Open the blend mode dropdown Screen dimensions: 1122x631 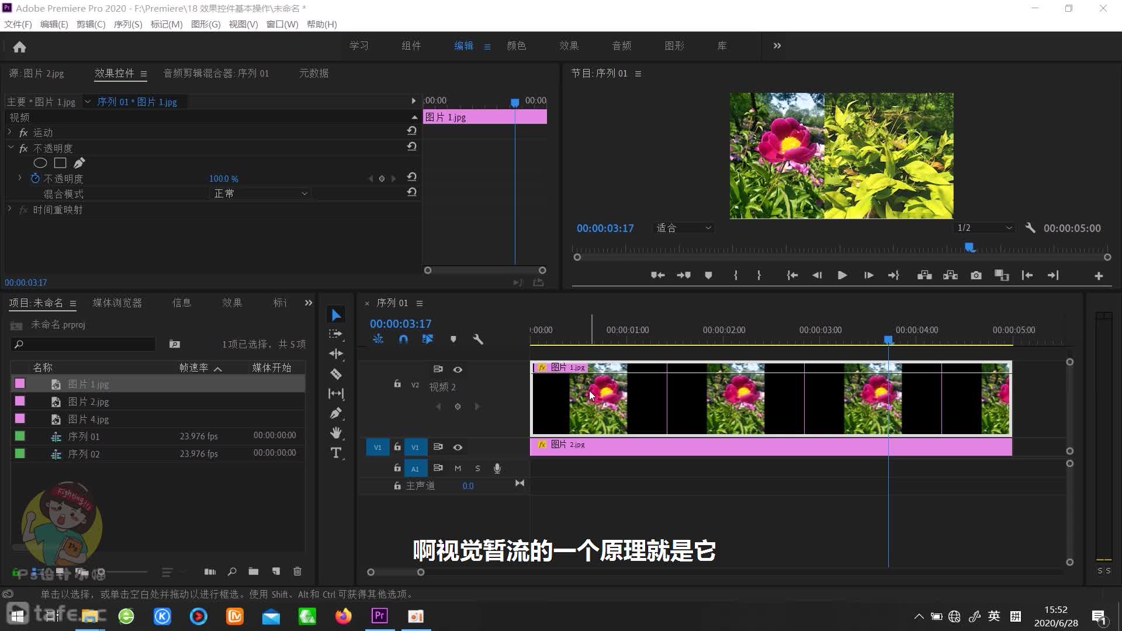(x=260, y=193)
